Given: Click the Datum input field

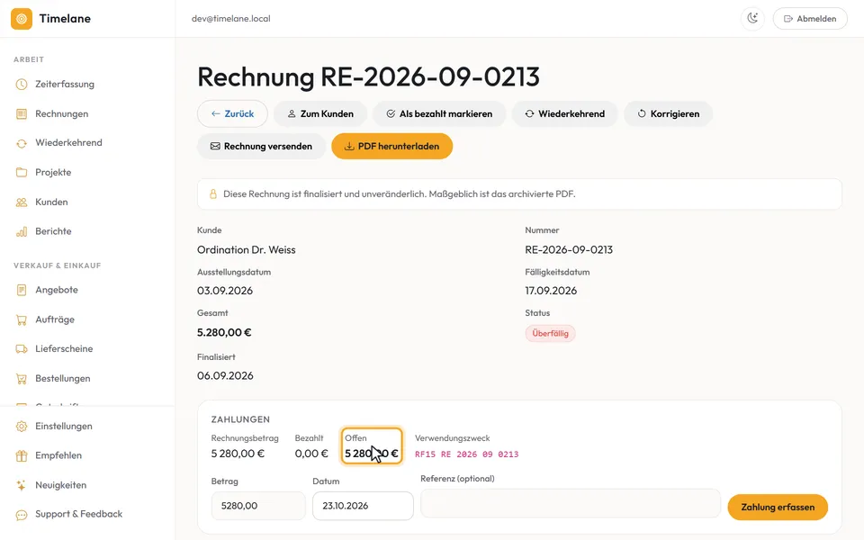Looking at the screenshot, I should point(363,506).
